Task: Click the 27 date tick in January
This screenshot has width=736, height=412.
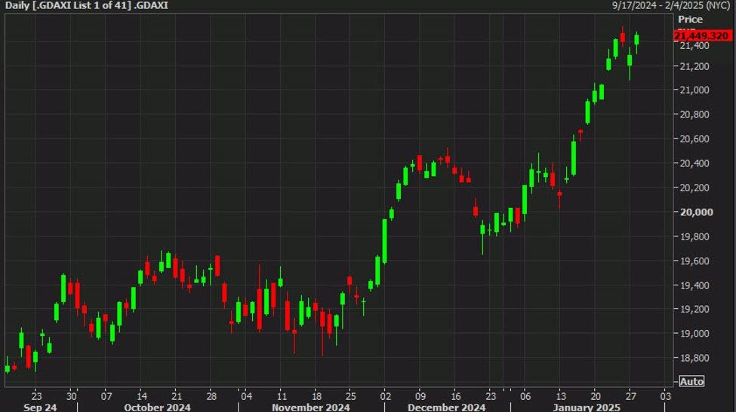Action: click(x=631, y=396)
